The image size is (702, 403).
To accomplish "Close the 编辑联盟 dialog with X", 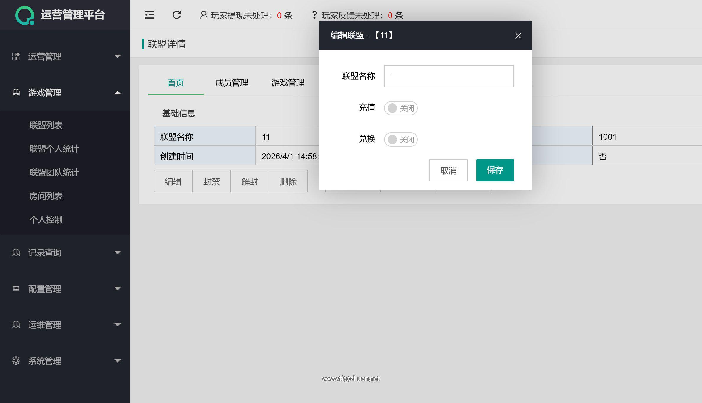I will point(518,36).
